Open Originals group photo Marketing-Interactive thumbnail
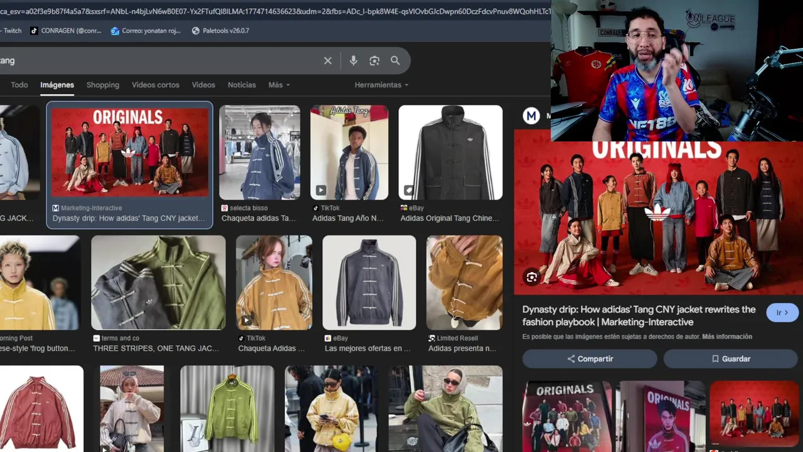803x452 pixels. (x=130, y=153)
